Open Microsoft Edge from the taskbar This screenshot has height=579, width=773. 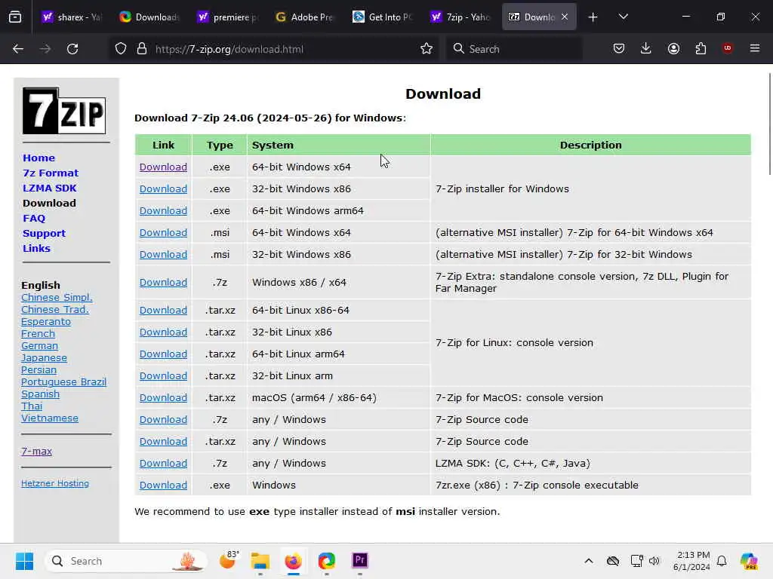(x=326, y=561)
